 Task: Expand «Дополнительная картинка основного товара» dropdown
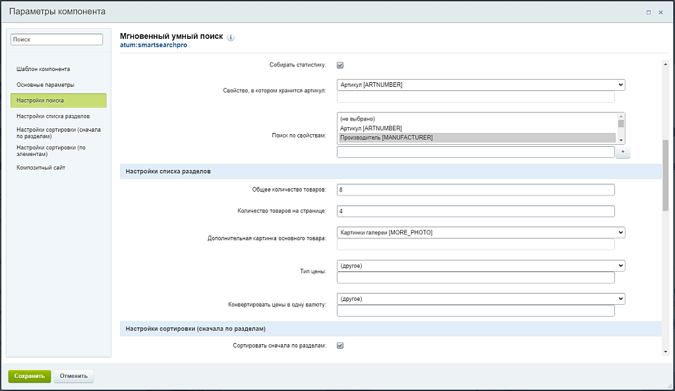coord(481,232)
